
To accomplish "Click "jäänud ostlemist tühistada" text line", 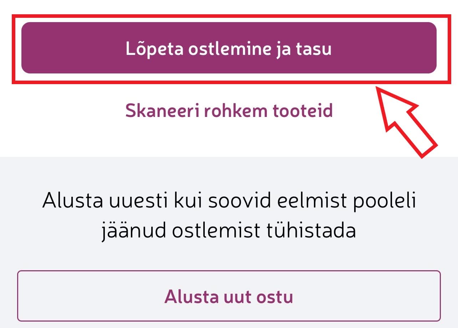I will [229, 231].
